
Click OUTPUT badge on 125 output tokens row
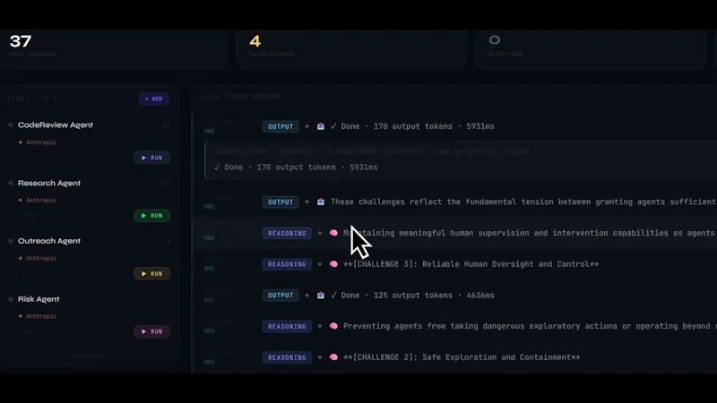281,296
